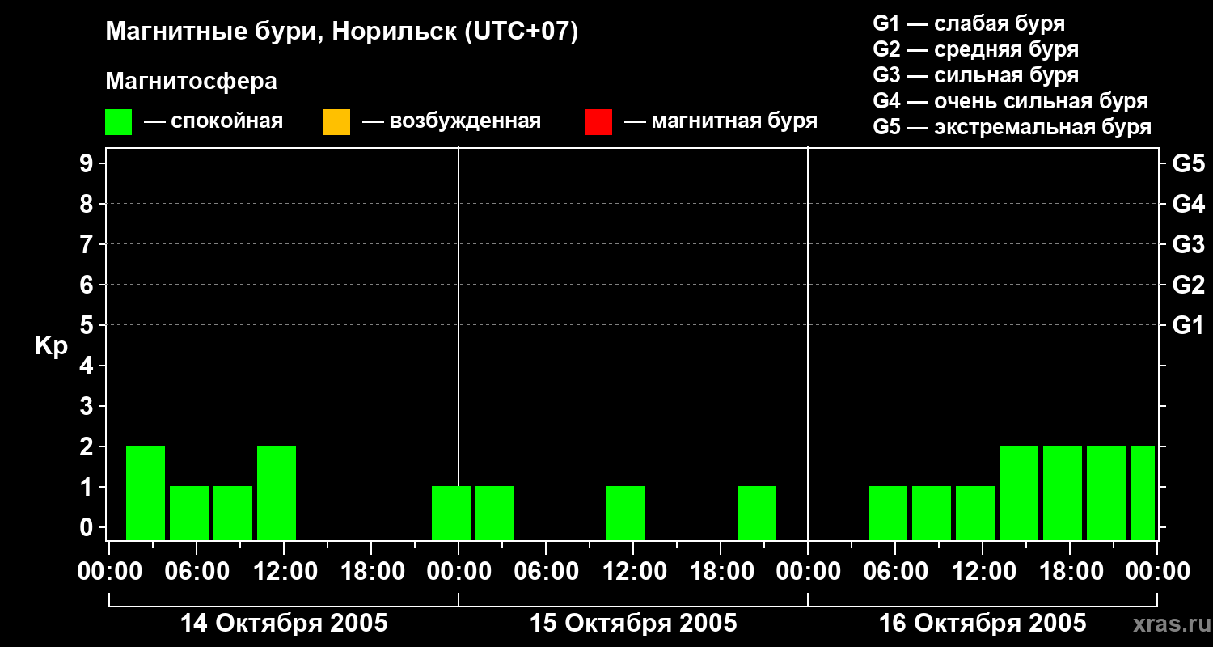
Task: Click the 06:00 time label above 14 Октября
Action: (x=197, y=572)
